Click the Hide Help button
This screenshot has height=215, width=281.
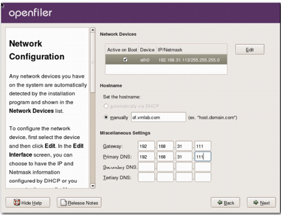pos(28,202)
